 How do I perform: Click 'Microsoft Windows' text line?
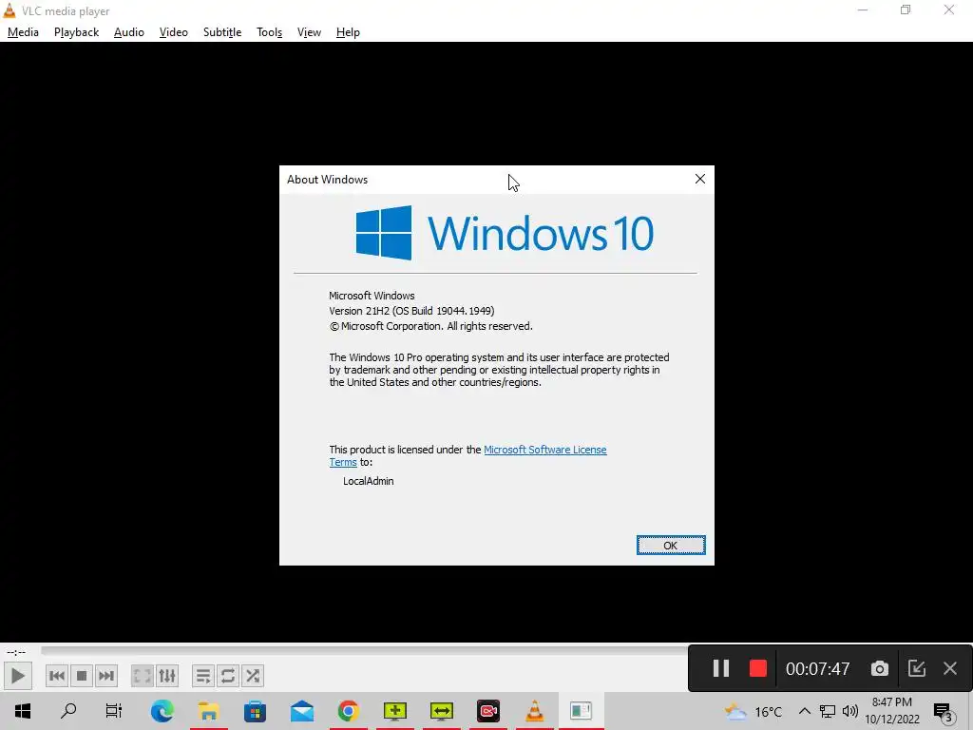372,296
